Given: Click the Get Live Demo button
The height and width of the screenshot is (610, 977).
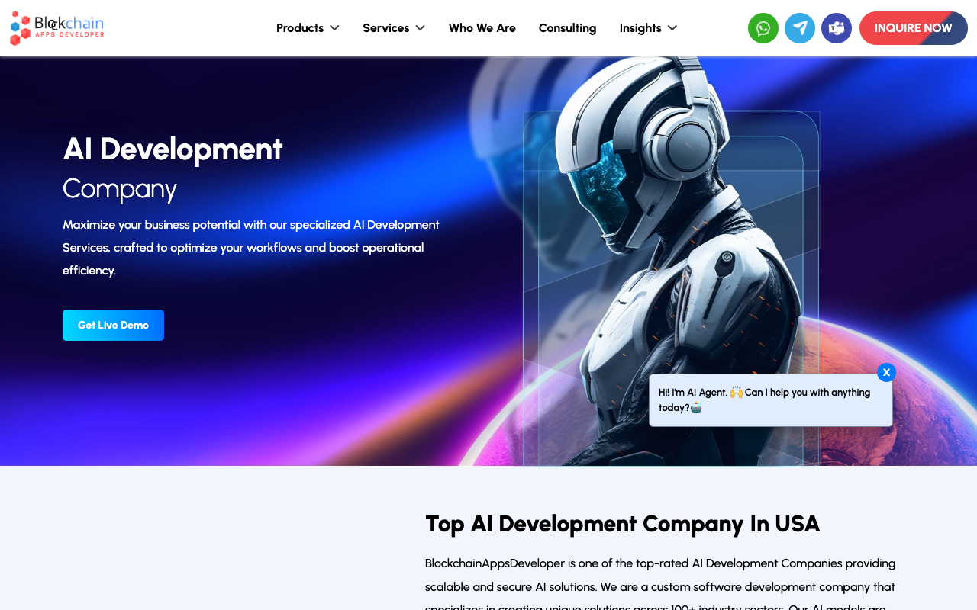Looking at the screenshot, I should coord(113,325).
